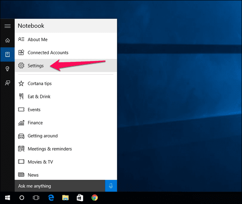The height and width of the screenshot is (204, 242).
Task: Click the Meetings & reminders calendar icon
Action: (x=21, y=149)
